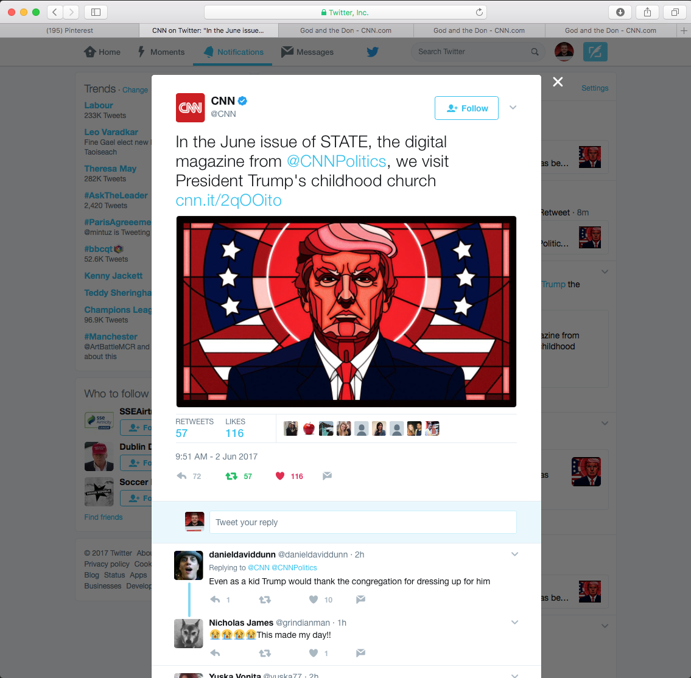The height and width of the screenshot is (678, 691).
Task: Click Find friends link
Action: pyautogui.click(x=103, y=517)
